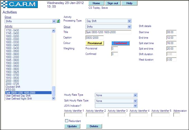Screen dimensions: 189x130
Task: Open the Help menu button
Action: 129,3
